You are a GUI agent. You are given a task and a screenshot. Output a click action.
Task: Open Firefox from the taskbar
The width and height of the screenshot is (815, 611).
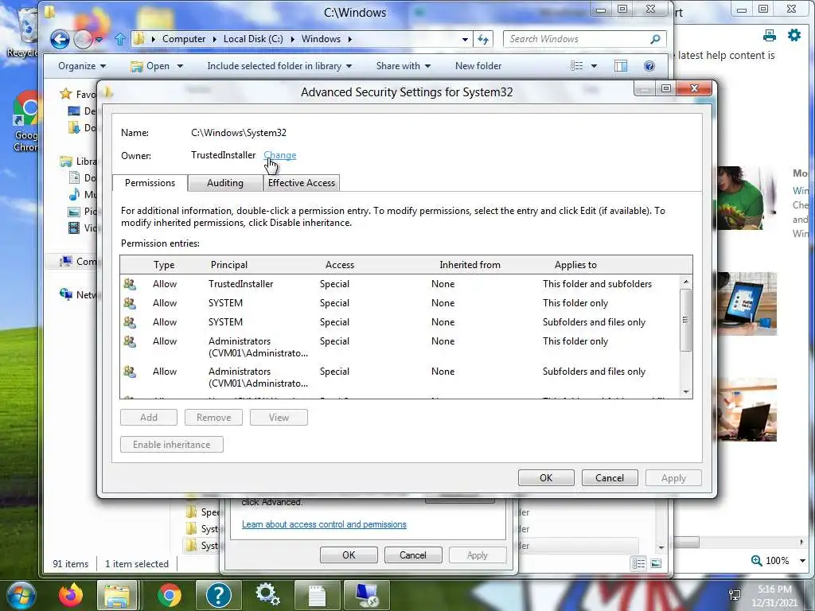click(71, 595)
